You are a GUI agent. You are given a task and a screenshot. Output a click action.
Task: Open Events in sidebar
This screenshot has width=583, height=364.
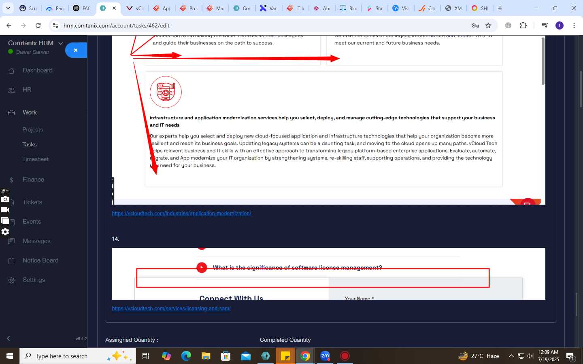point(32,222)
